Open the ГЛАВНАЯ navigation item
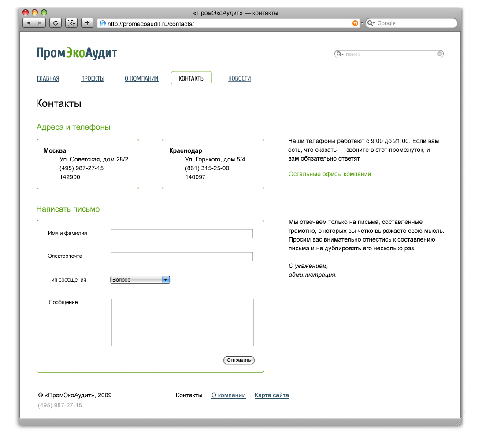 (48, 78)
